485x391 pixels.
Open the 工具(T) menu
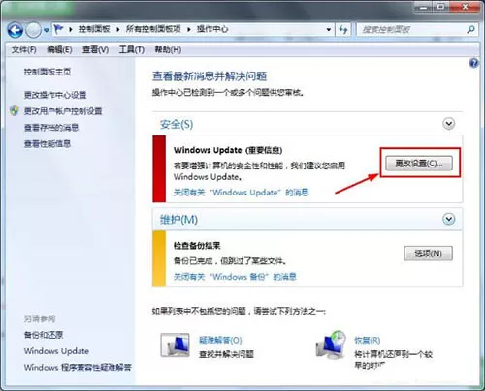pos(131,50)
